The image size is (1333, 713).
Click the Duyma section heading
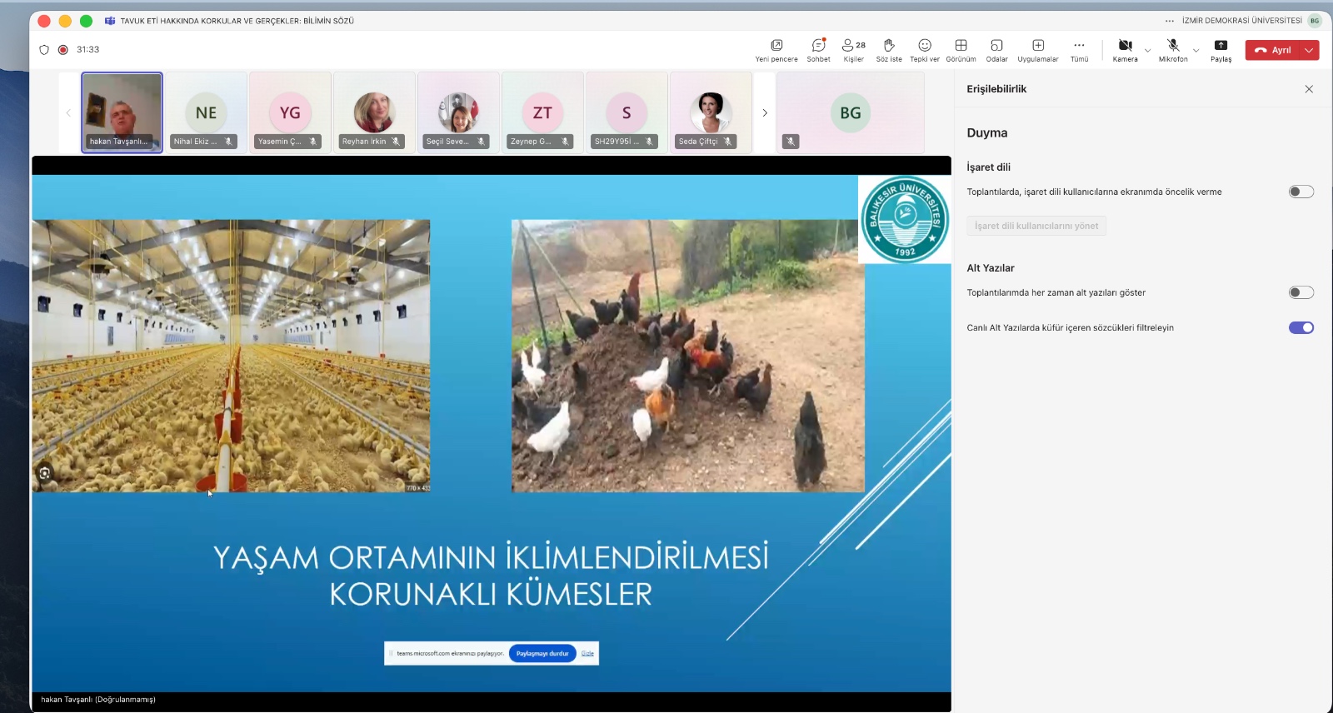pos(987,132)
